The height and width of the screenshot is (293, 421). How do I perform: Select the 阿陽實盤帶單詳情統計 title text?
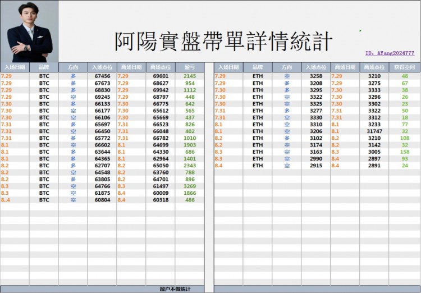(x=223, y=41)
